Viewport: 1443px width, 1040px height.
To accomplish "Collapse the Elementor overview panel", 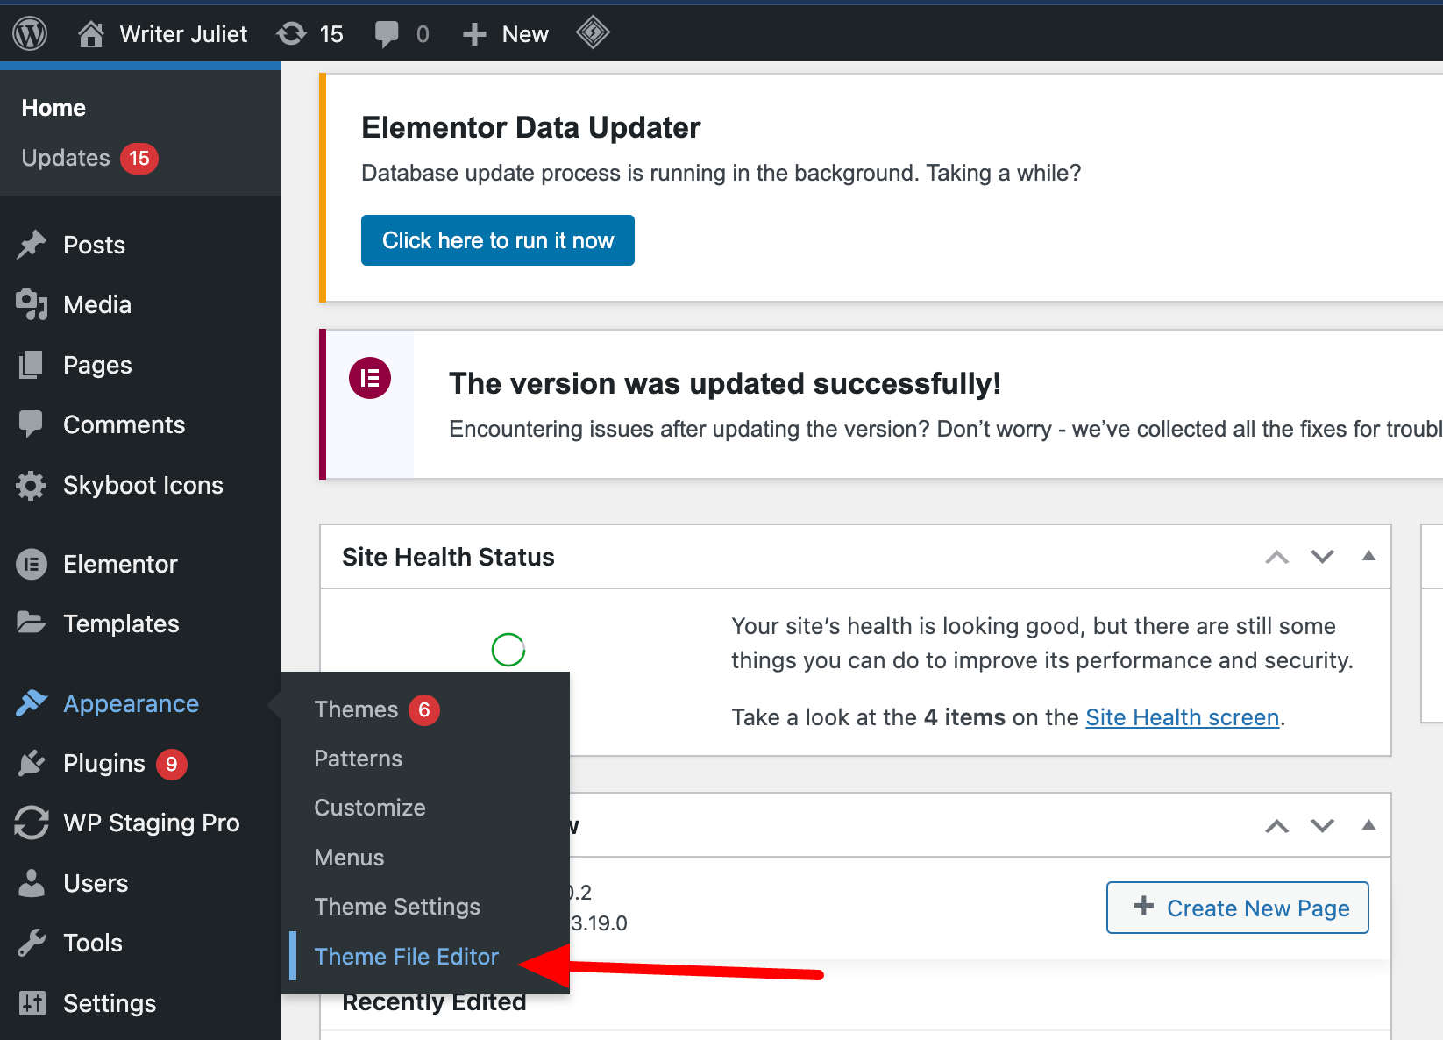I will click(x=1368, y=825).
